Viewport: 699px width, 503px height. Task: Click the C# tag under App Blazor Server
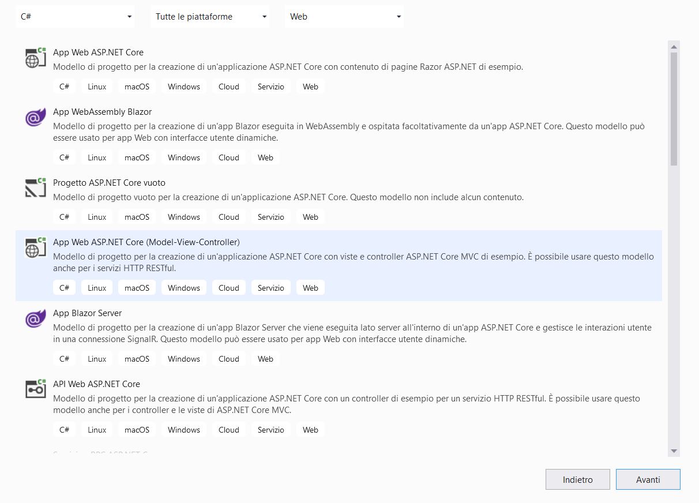[64, 359]
